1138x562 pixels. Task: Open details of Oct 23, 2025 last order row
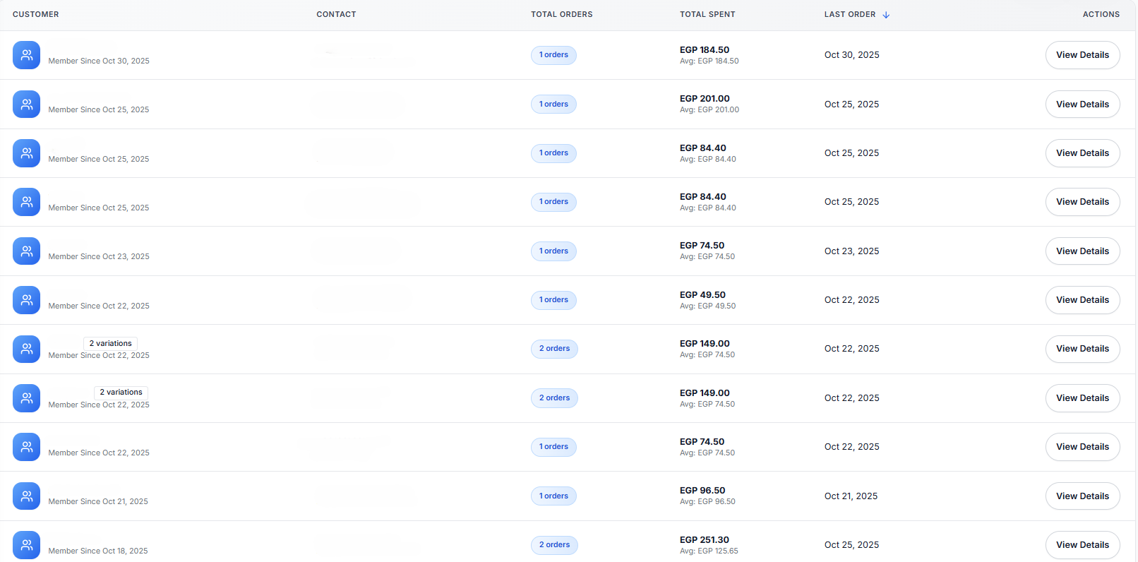(1082, 251)
